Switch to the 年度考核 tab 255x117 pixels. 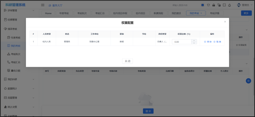[x=64, y=13]
